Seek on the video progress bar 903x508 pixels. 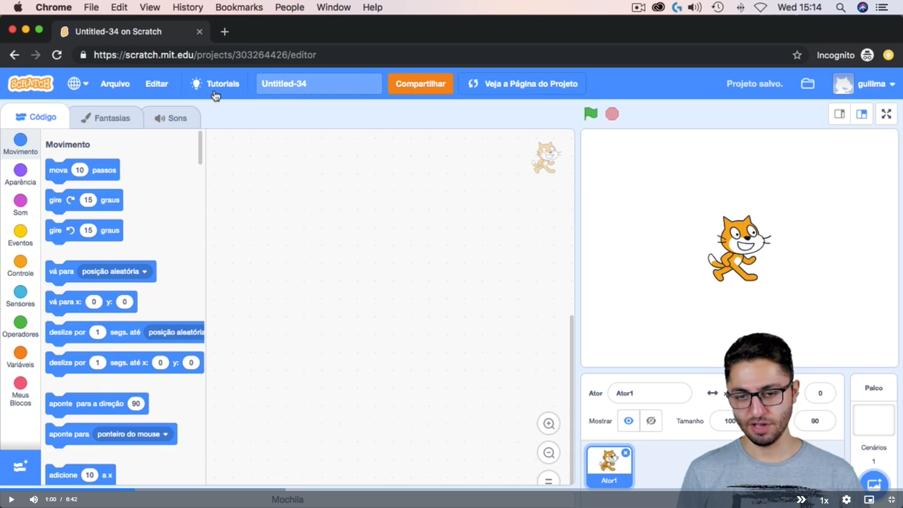451,489
